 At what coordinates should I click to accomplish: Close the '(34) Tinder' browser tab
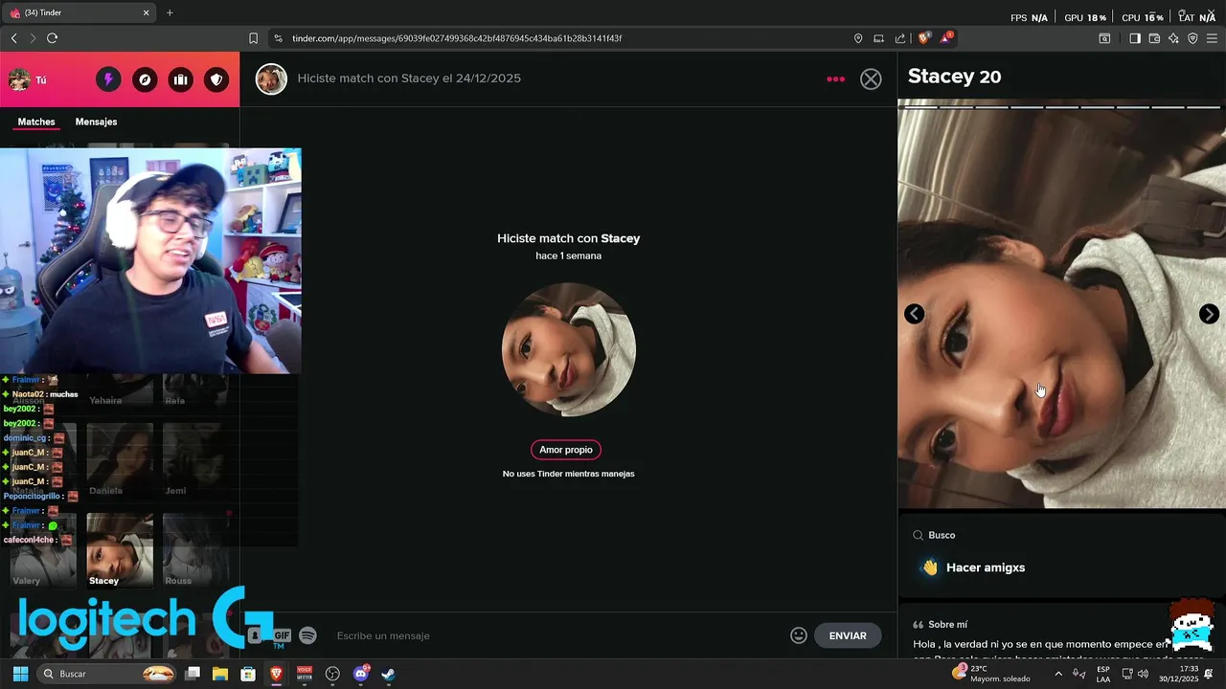tap(146, 12)
